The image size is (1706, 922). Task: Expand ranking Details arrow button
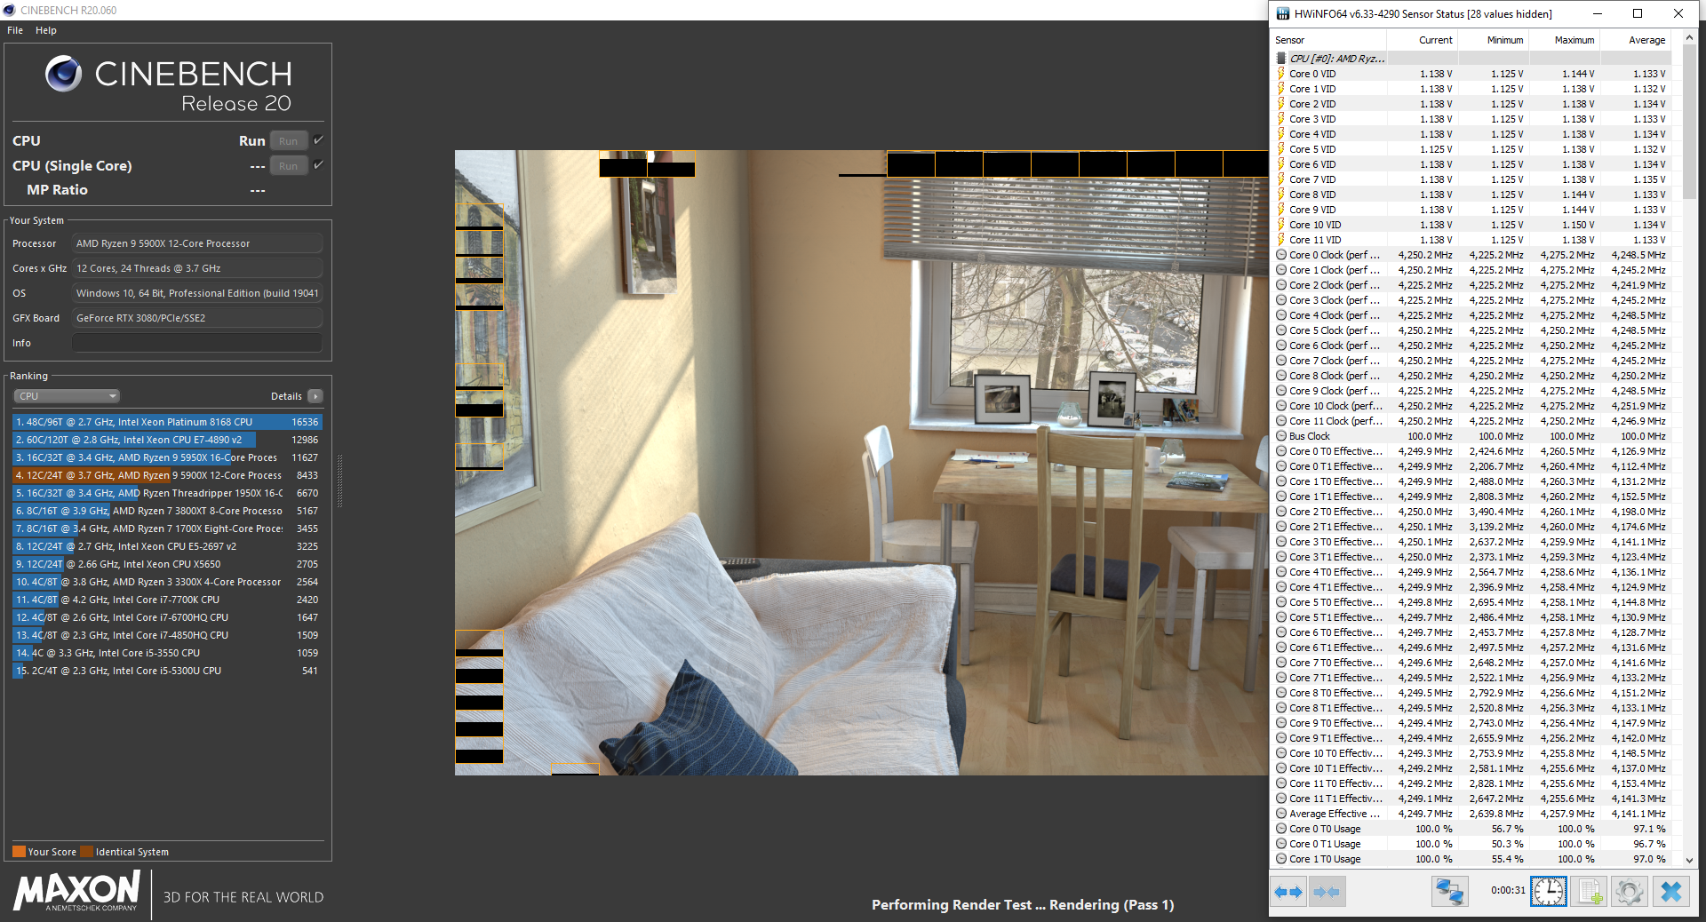pos(315,396)
